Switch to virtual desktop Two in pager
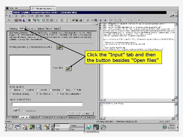Image resolution: width=183 pixels, height=137 pixels. click(x=62, y=129)
